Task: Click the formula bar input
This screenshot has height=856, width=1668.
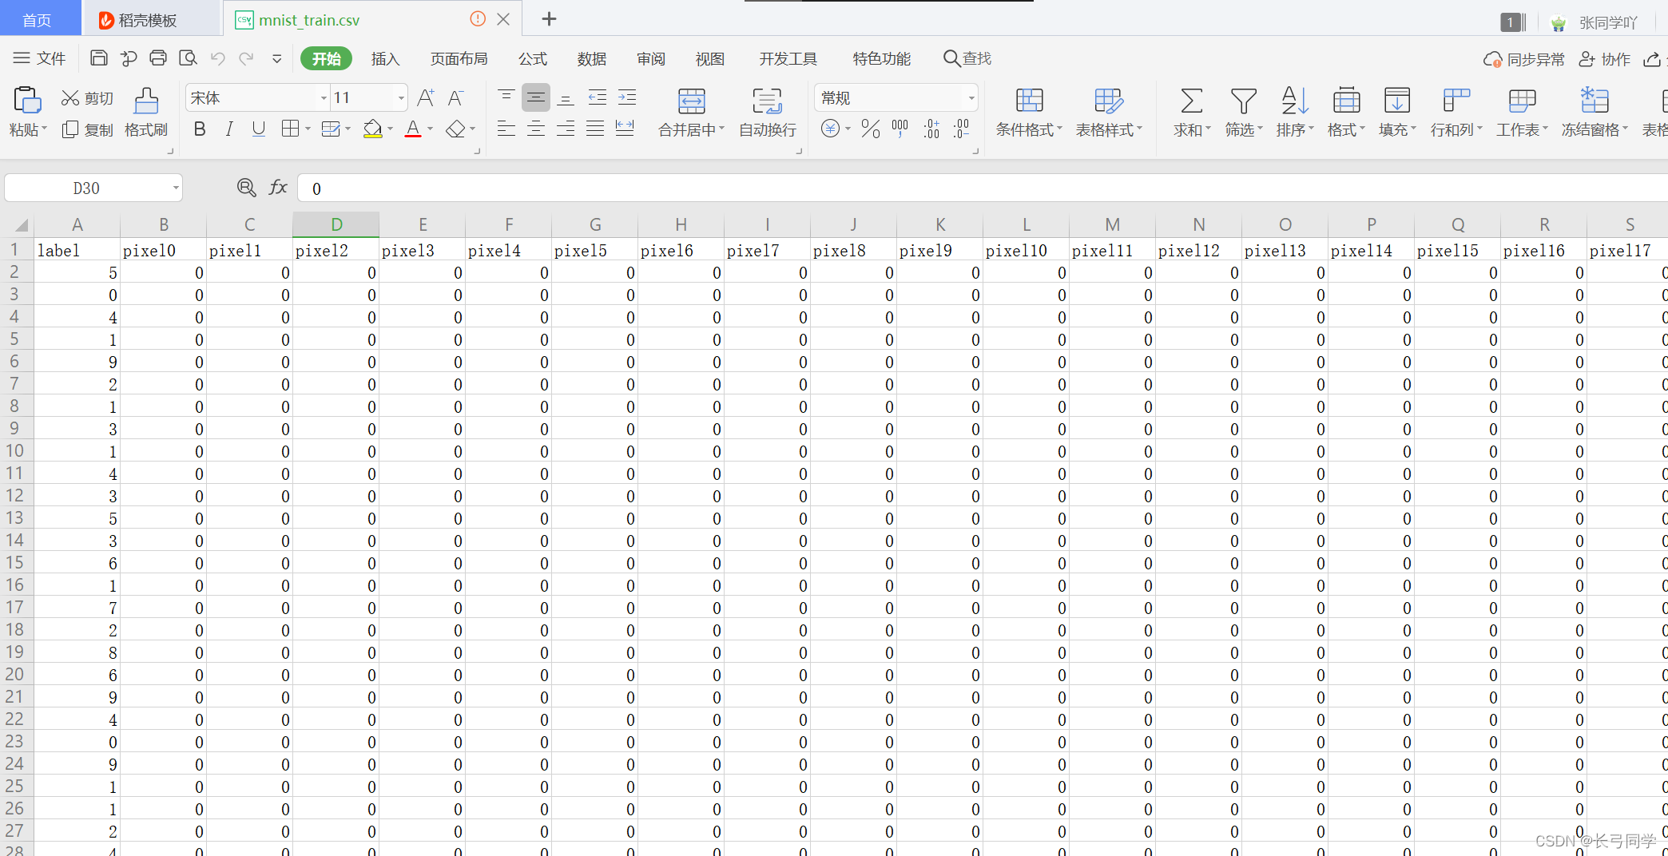Action: pyautogui.click(x=983, y=188)
